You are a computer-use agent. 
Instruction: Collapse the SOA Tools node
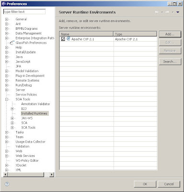click(7, 99)
